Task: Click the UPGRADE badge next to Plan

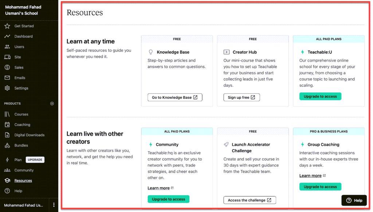Action: tap(35, 160)
